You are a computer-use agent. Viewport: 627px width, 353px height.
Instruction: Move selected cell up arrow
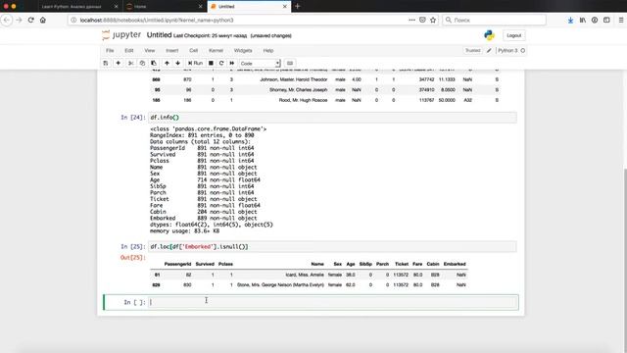(x=167, y=63)
